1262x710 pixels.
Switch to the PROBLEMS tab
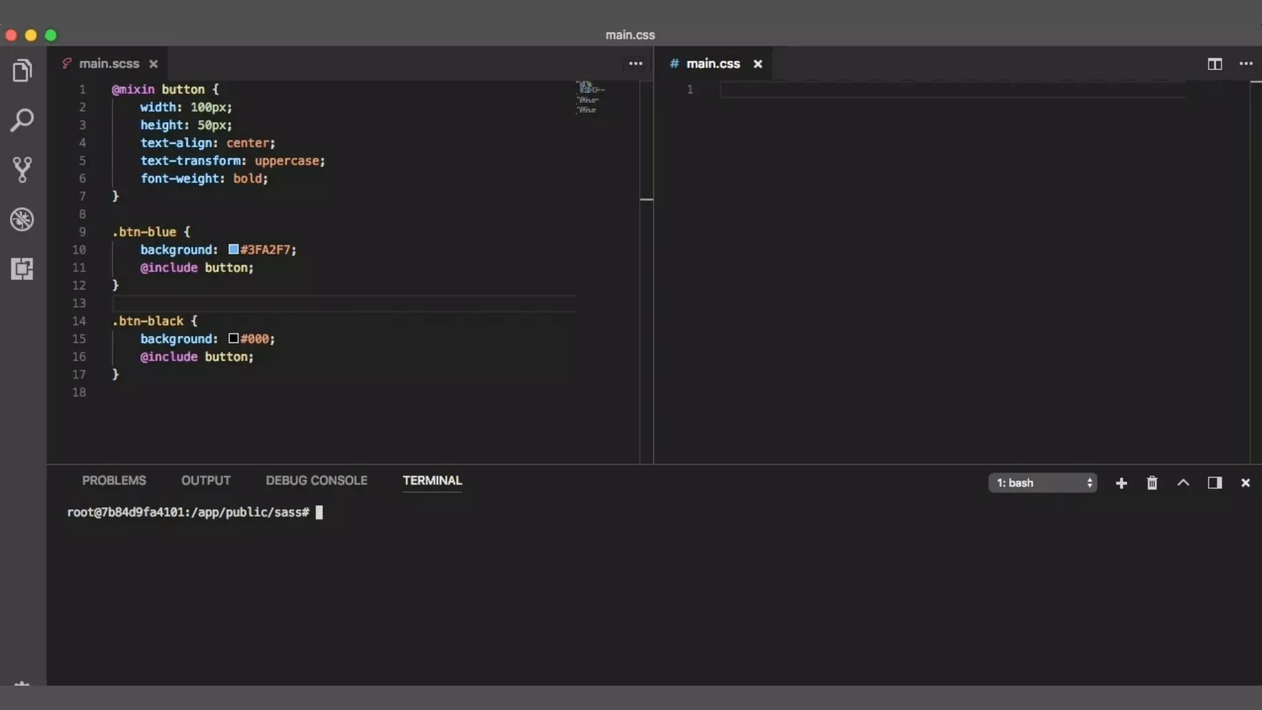[114, 481]
